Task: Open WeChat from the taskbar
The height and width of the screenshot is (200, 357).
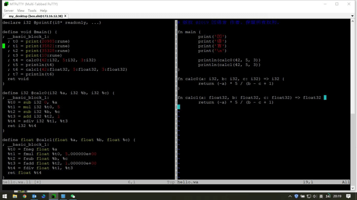Action: (73, 196)
